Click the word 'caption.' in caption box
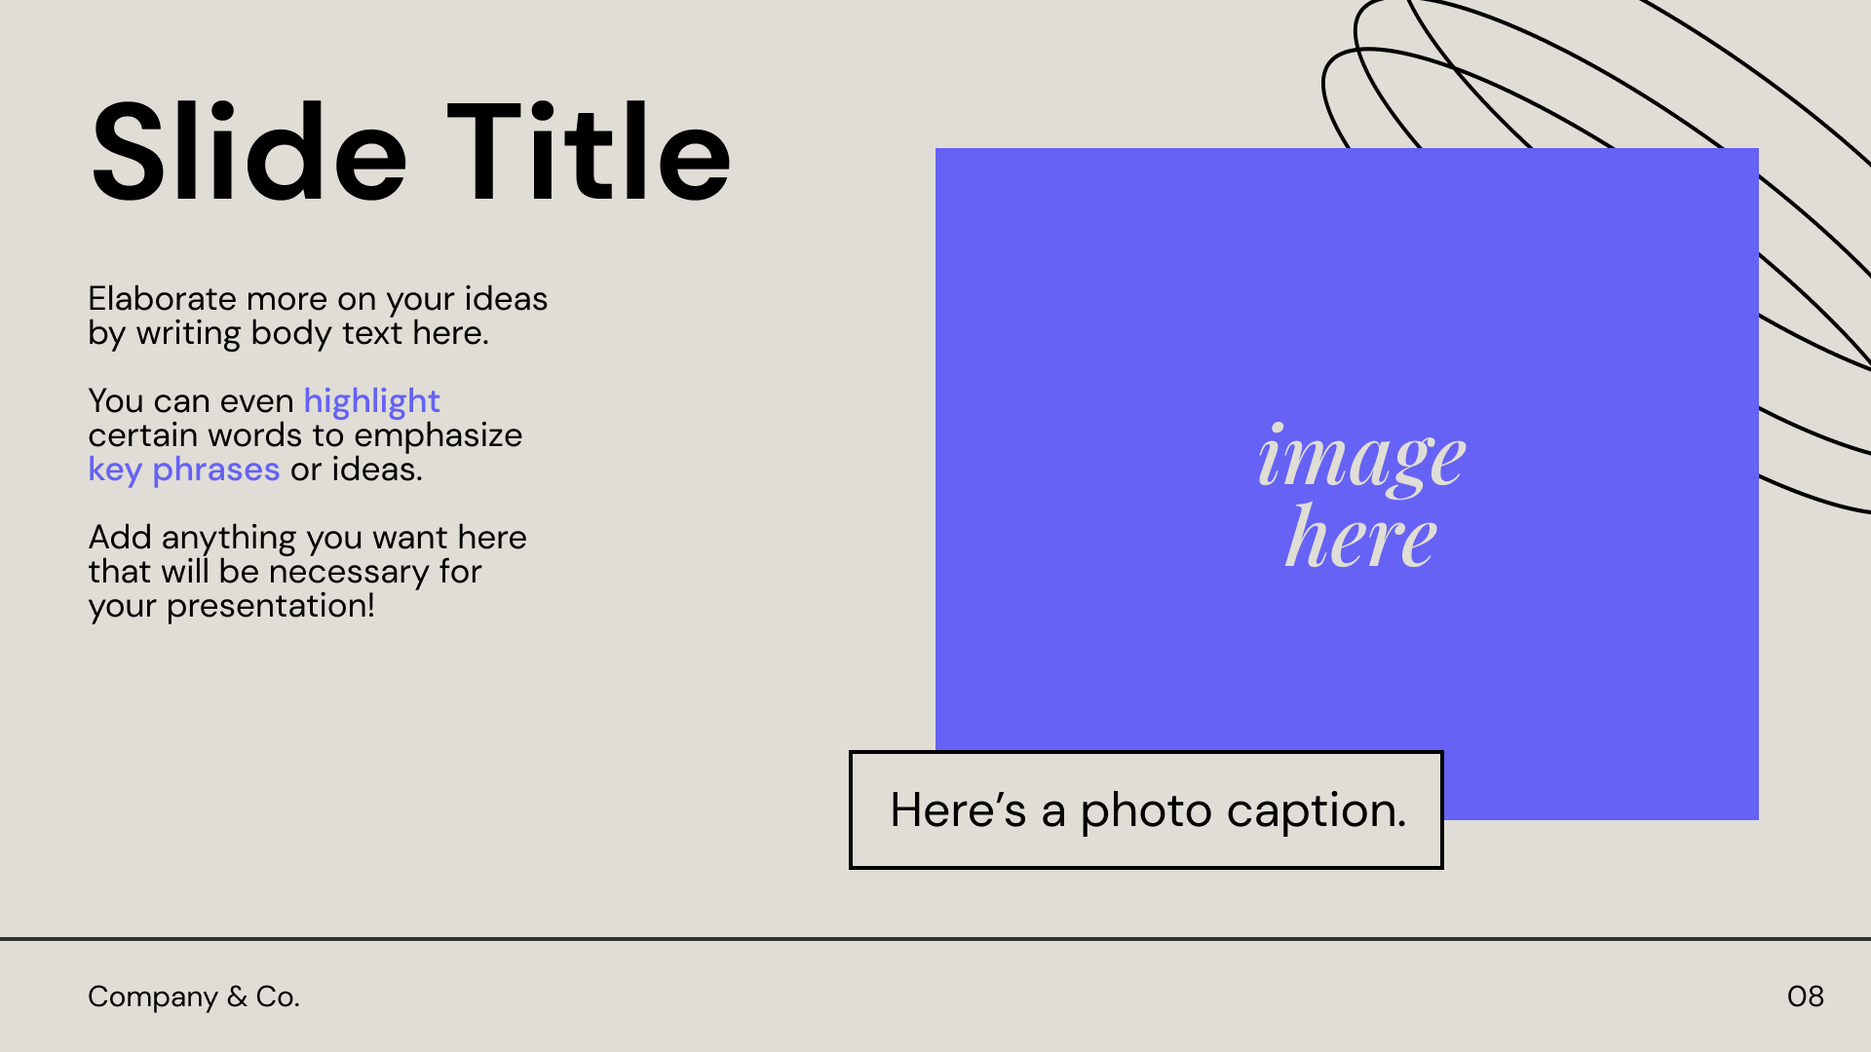 coord(1317,810)
